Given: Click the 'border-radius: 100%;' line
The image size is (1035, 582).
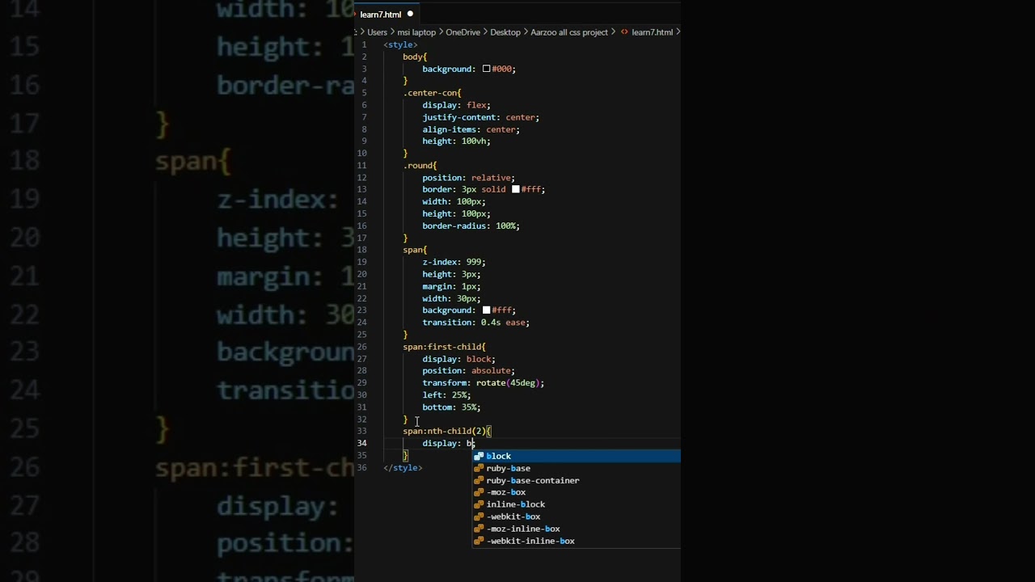Looking at the screenshot, I should (471, 226).
